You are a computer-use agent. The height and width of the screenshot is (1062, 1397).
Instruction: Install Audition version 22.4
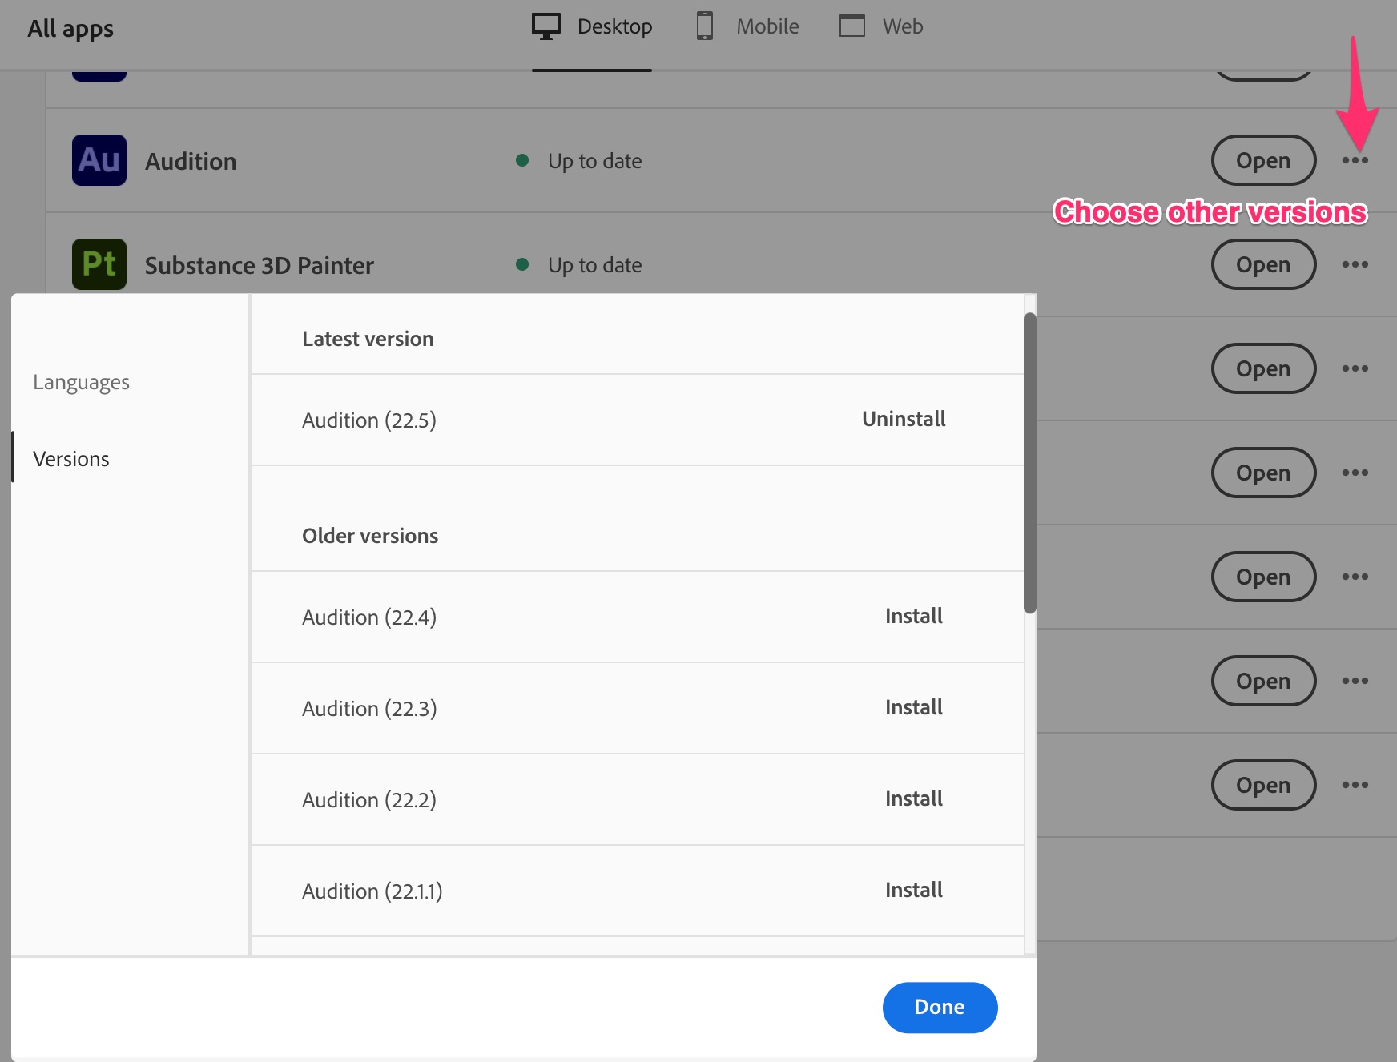point(913,616)
